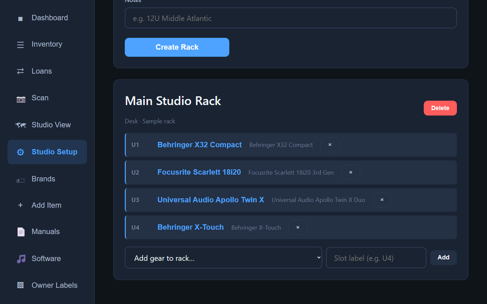This screenshot has height=304, width=487.
Task: Click the U2 slot label
Action: [135, 173]
